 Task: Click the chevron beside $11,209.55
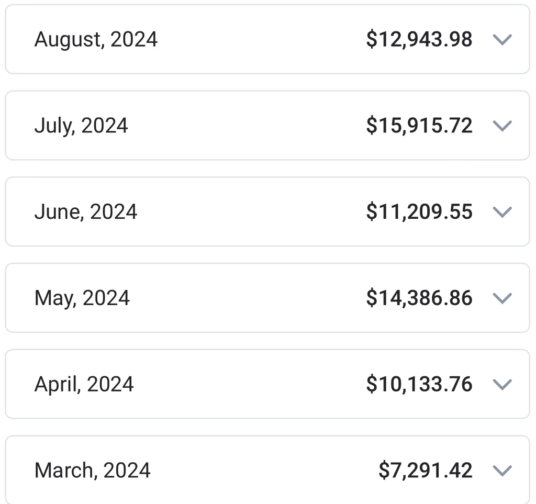pyautogui.click(x=502, y=212)
